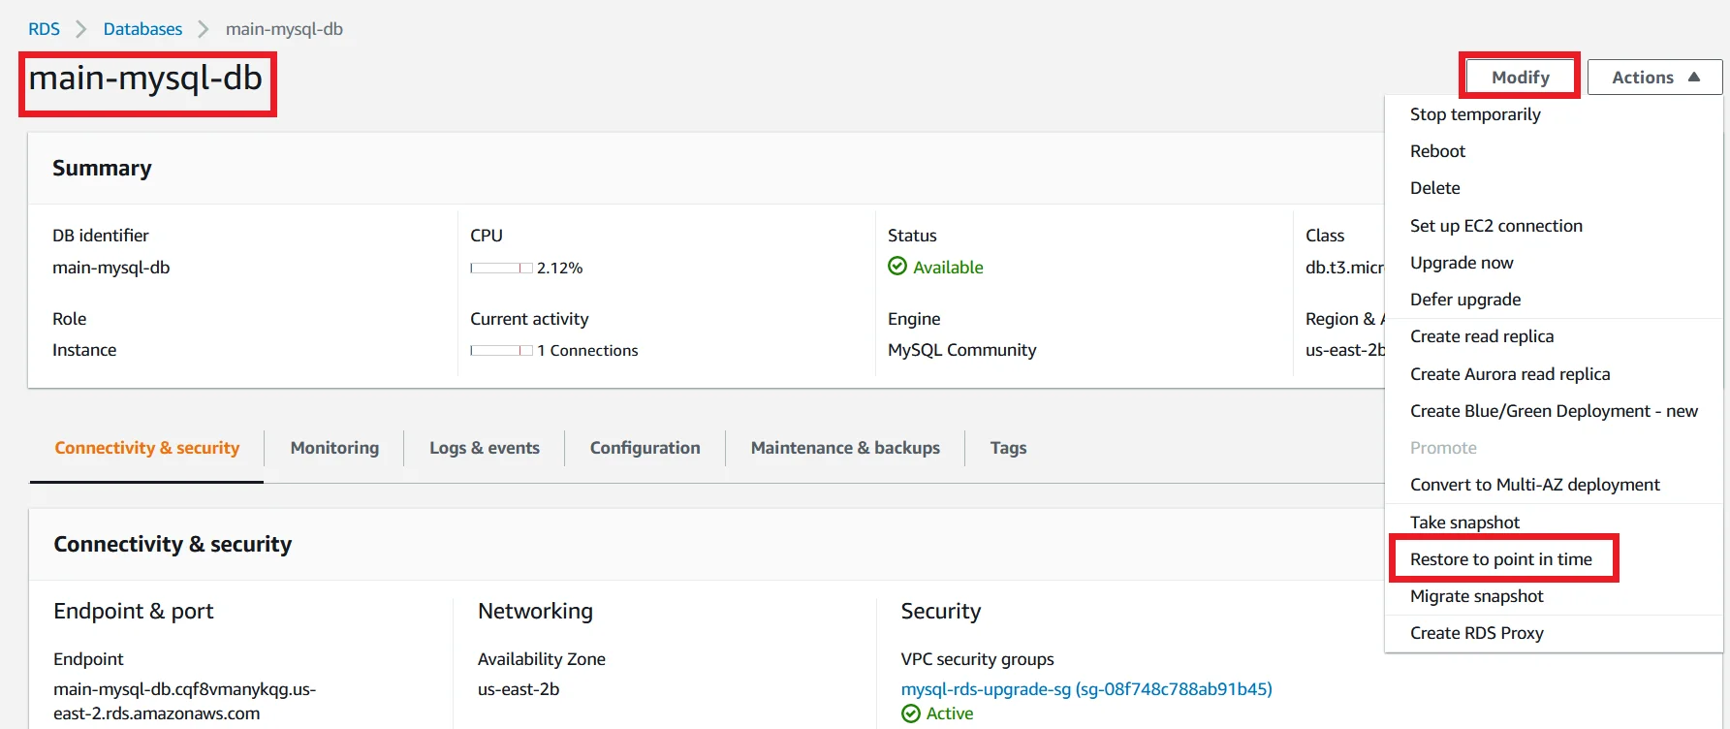Click the Actions dropdown triangle icon

pos(1694,77)
